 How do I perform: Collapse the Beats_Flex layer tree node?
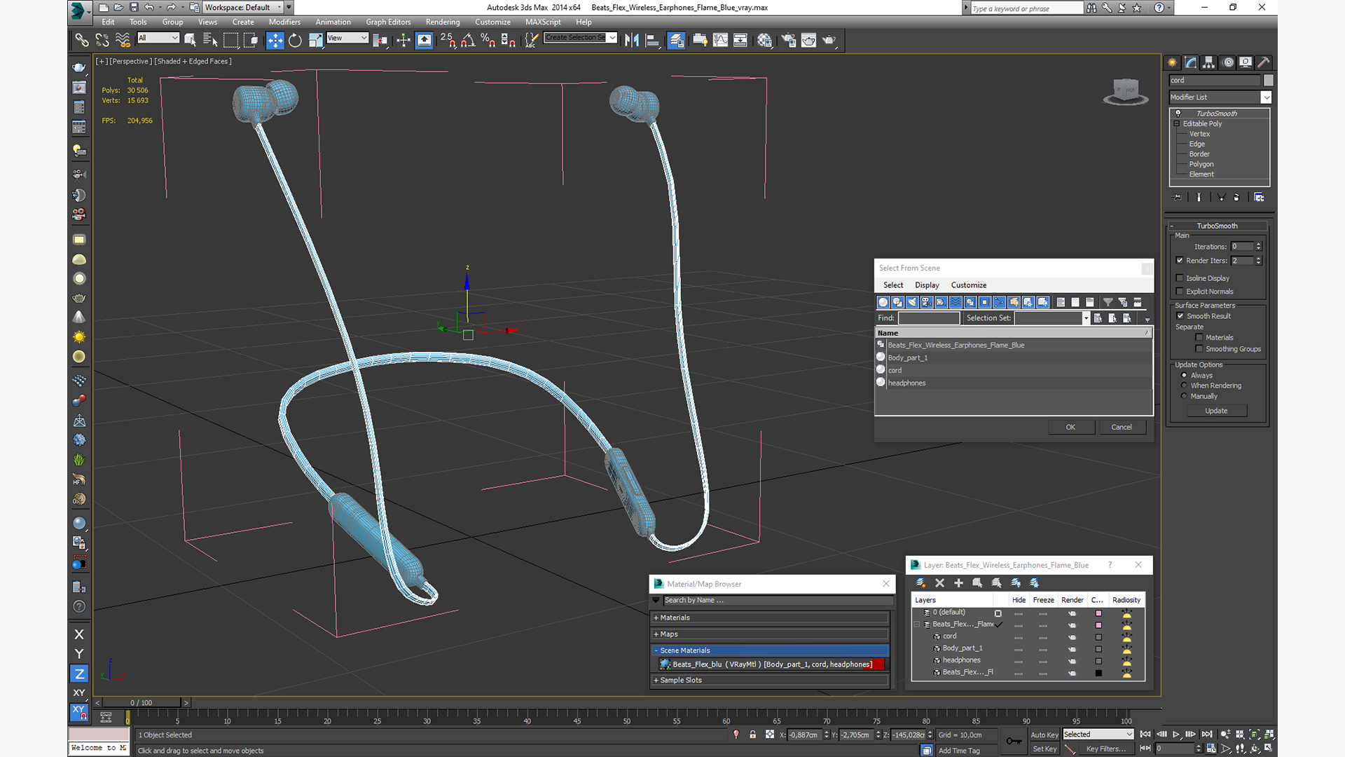917,625
